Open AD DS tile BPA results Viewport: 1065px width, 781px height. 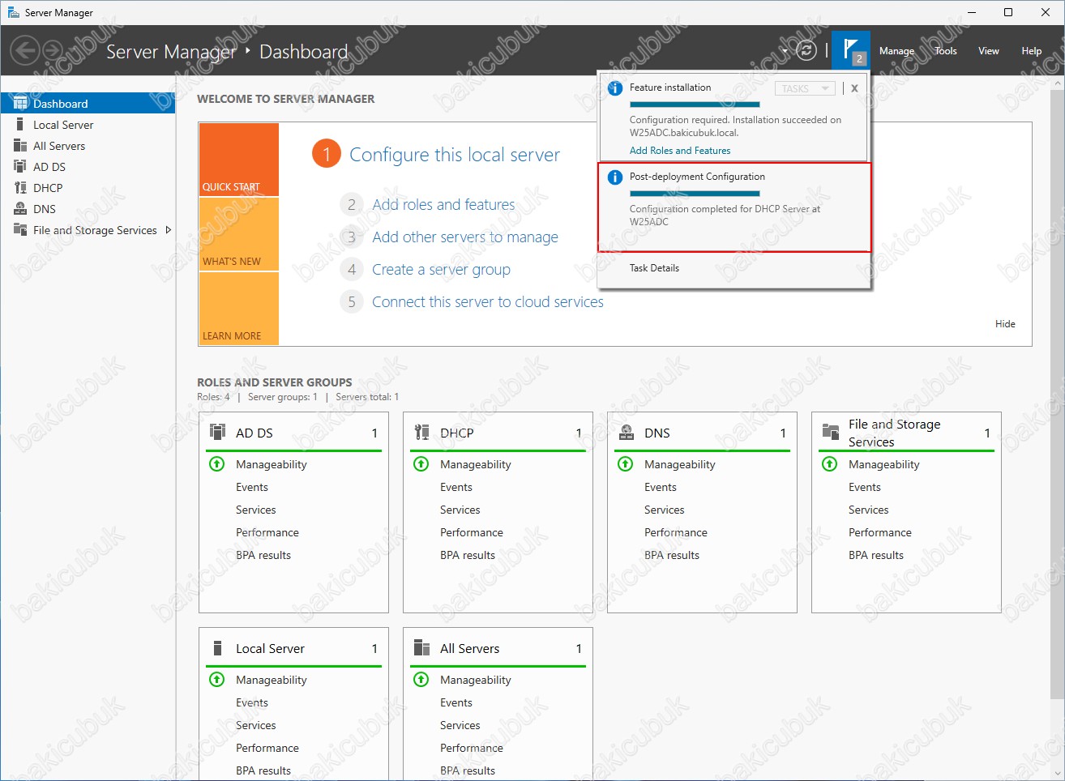coord(263,555)
